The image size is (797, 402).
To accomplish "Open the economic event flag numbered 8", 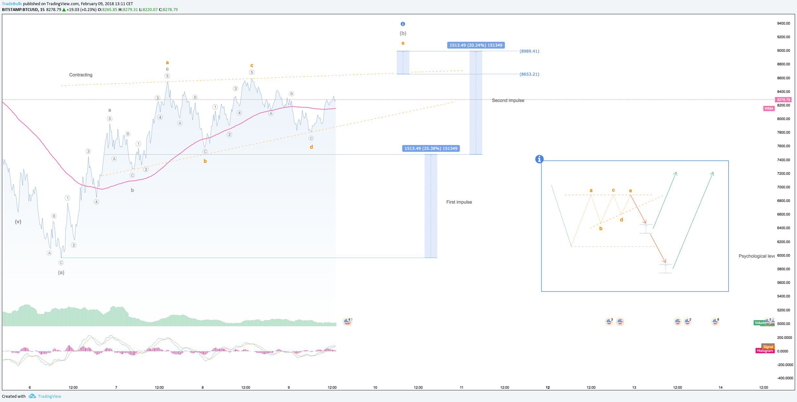I will point(715,321).
